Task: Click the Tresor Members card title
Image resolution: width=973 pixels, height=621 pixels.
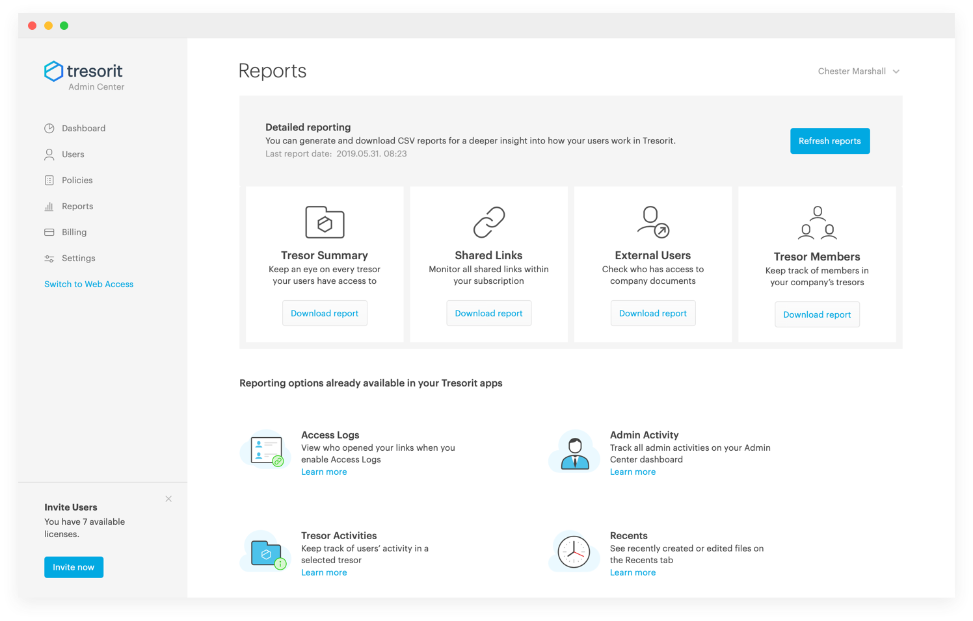Action: [x=818, y=257]
